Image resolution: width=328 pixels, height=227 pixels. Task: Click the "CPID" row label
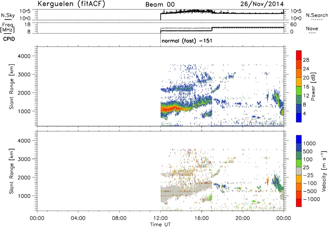(9, 39)
